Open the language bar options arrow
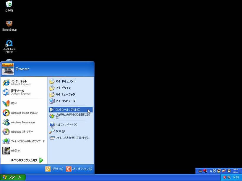Screen dimensions: 242x181 pyautogui.click(x=240, y=172)
